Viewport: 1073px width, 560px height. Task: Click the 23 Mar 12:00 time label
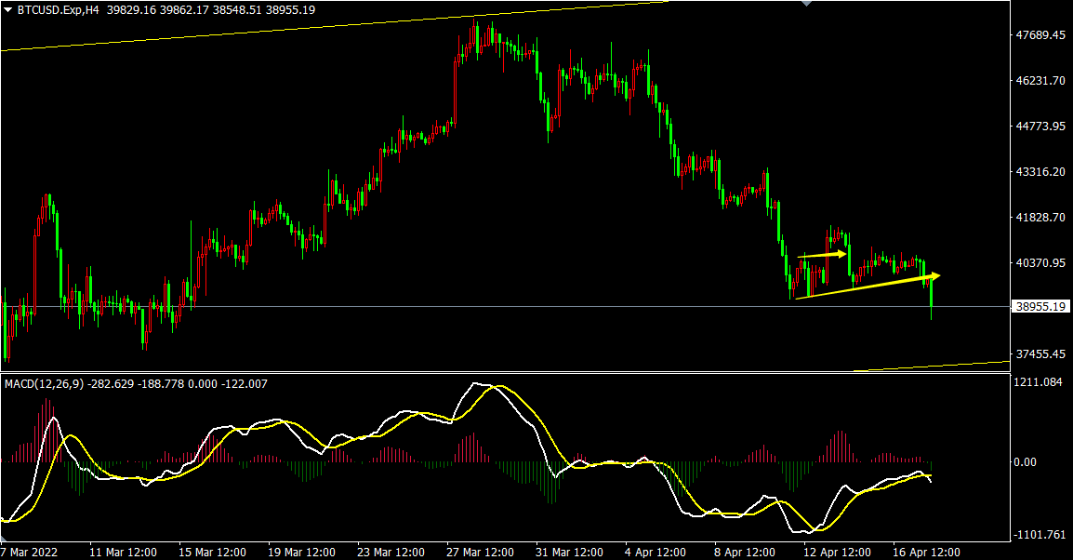point(389,552)
